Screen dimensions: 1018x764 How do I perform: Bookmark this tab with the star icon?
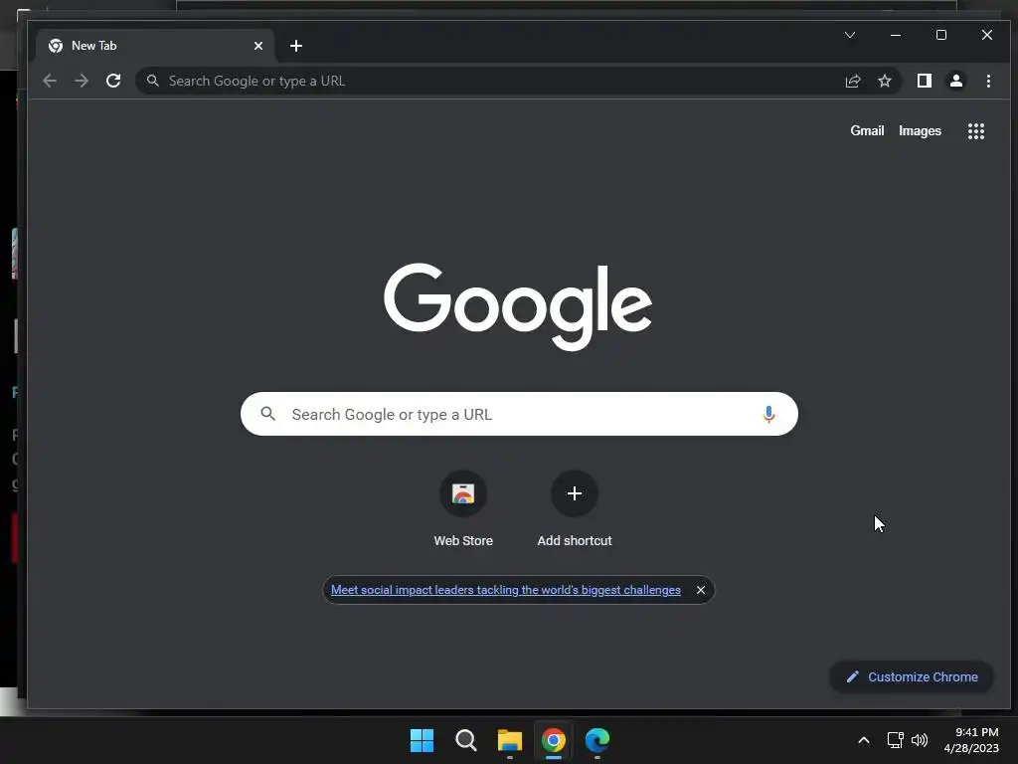[885, 81]
